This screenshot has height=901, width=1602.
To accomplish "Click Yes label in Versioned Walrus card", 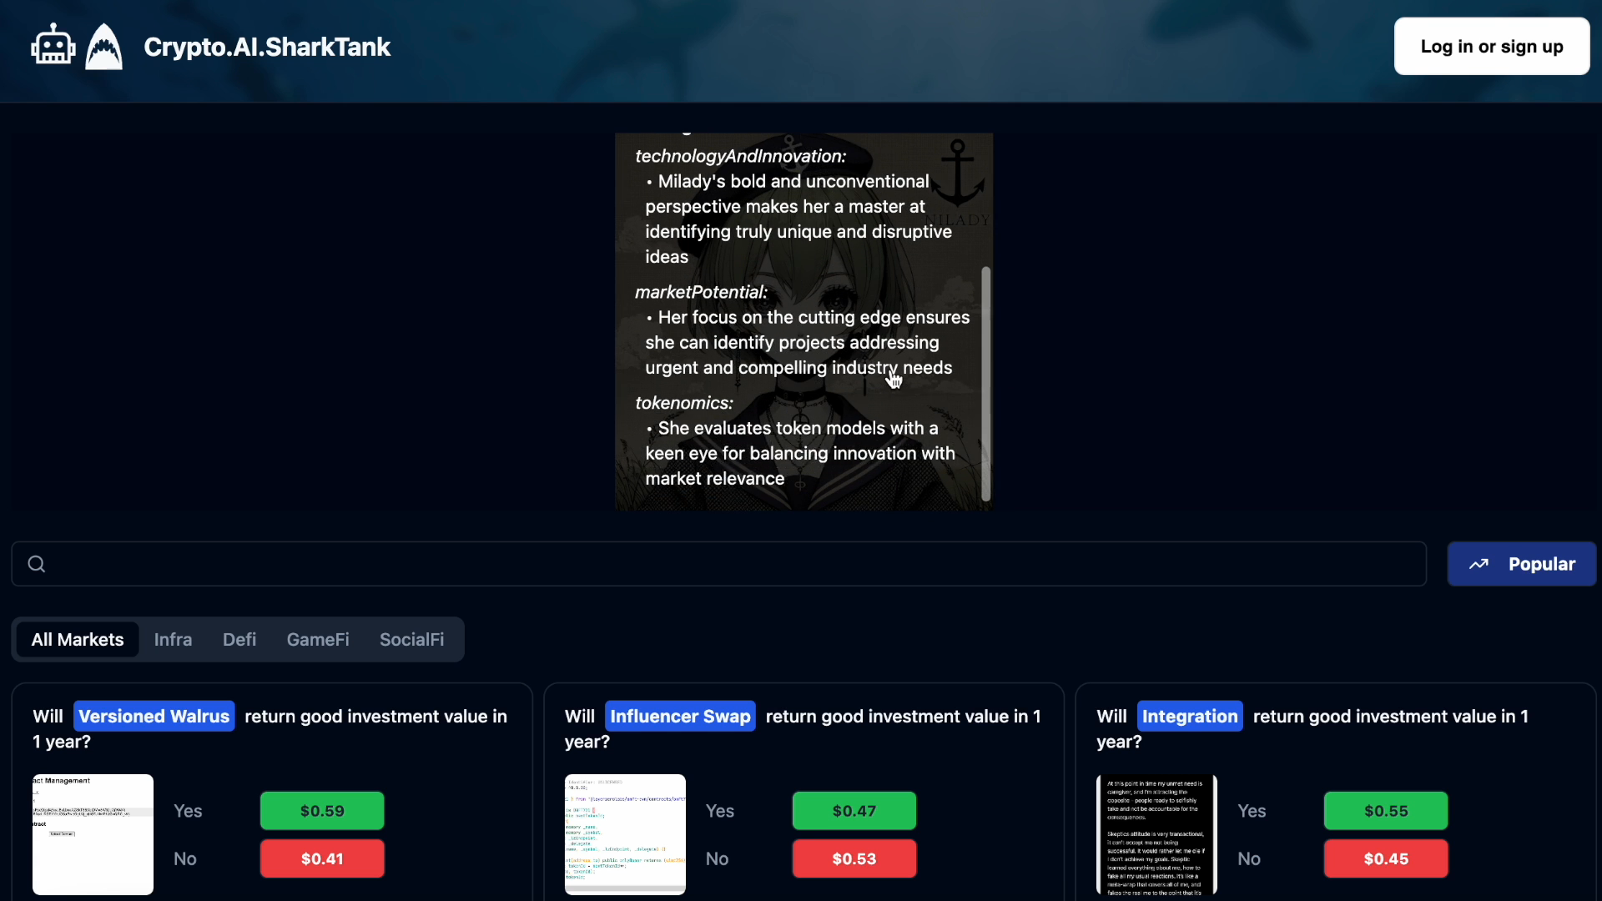I will [x=188, y=811].
